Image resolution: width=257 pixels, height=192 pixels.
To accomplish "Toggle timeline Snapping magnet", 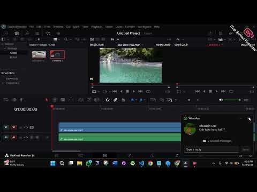I will (108, 100).
